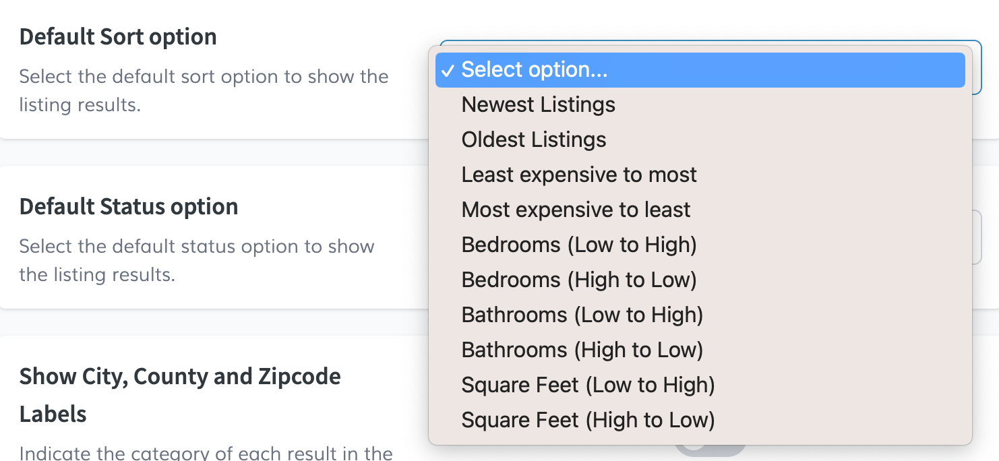Choose Bathrooms (High to Low) option

click(582, 350)
